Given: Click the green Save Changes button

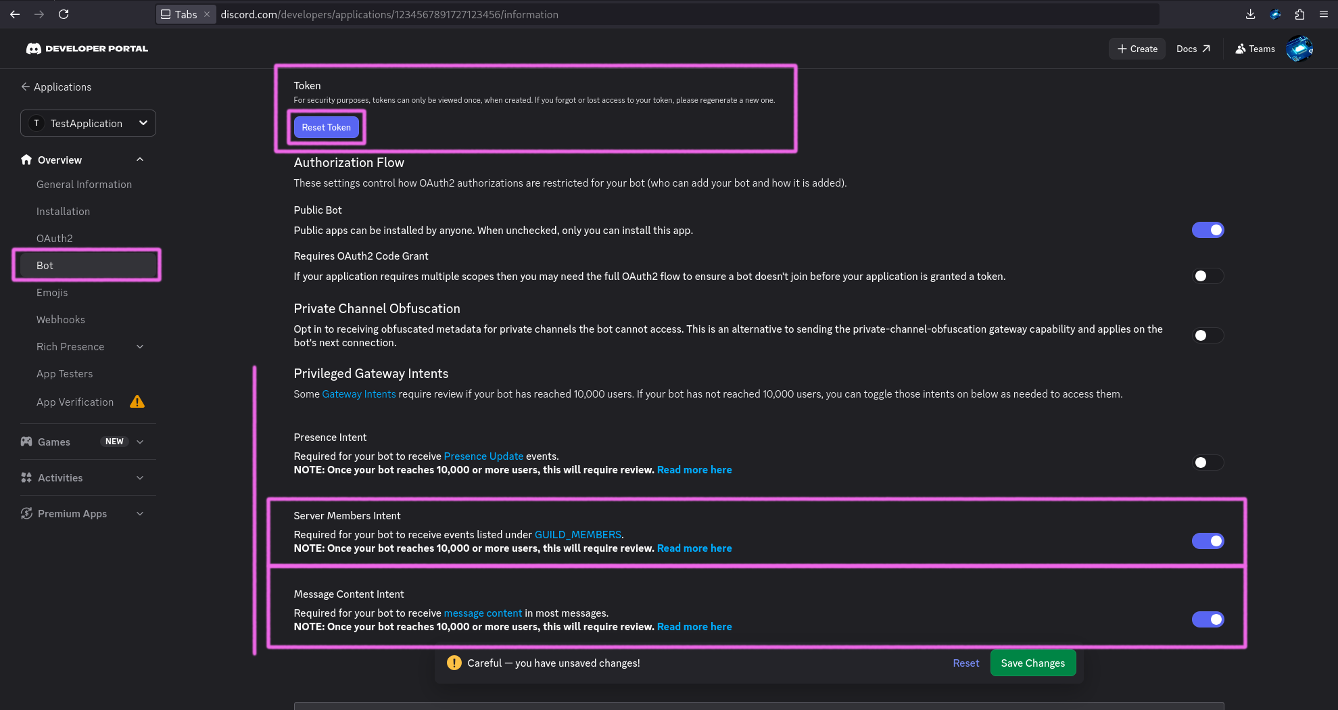Looking at the screenshot, I should point(1032,663).
